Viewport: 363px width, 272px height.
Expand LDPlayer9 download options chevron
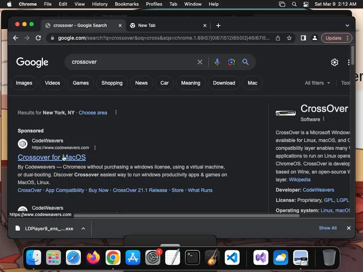click(83, 228)
